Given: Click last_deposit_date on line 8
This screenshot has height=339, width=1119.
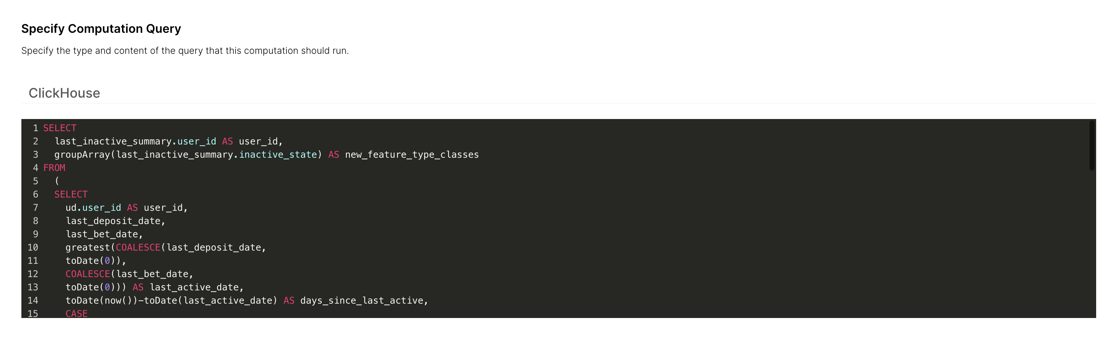Looking at the screenshot, I should coord(113,221).
